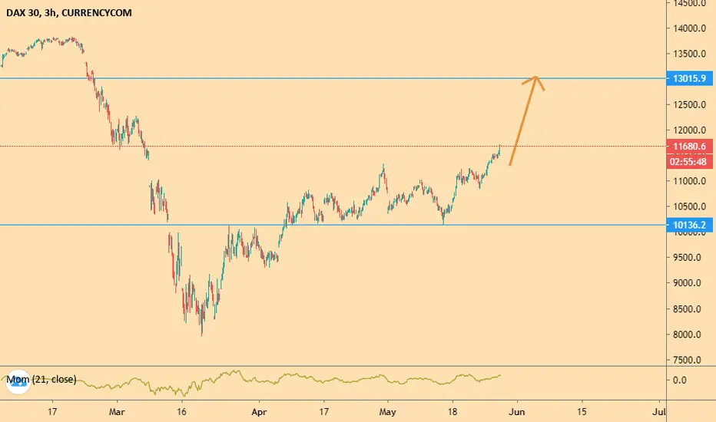Click the 8500.0 price axis value
The width and height of the screenshot is (716, 422).
click(x=688, y=309)
